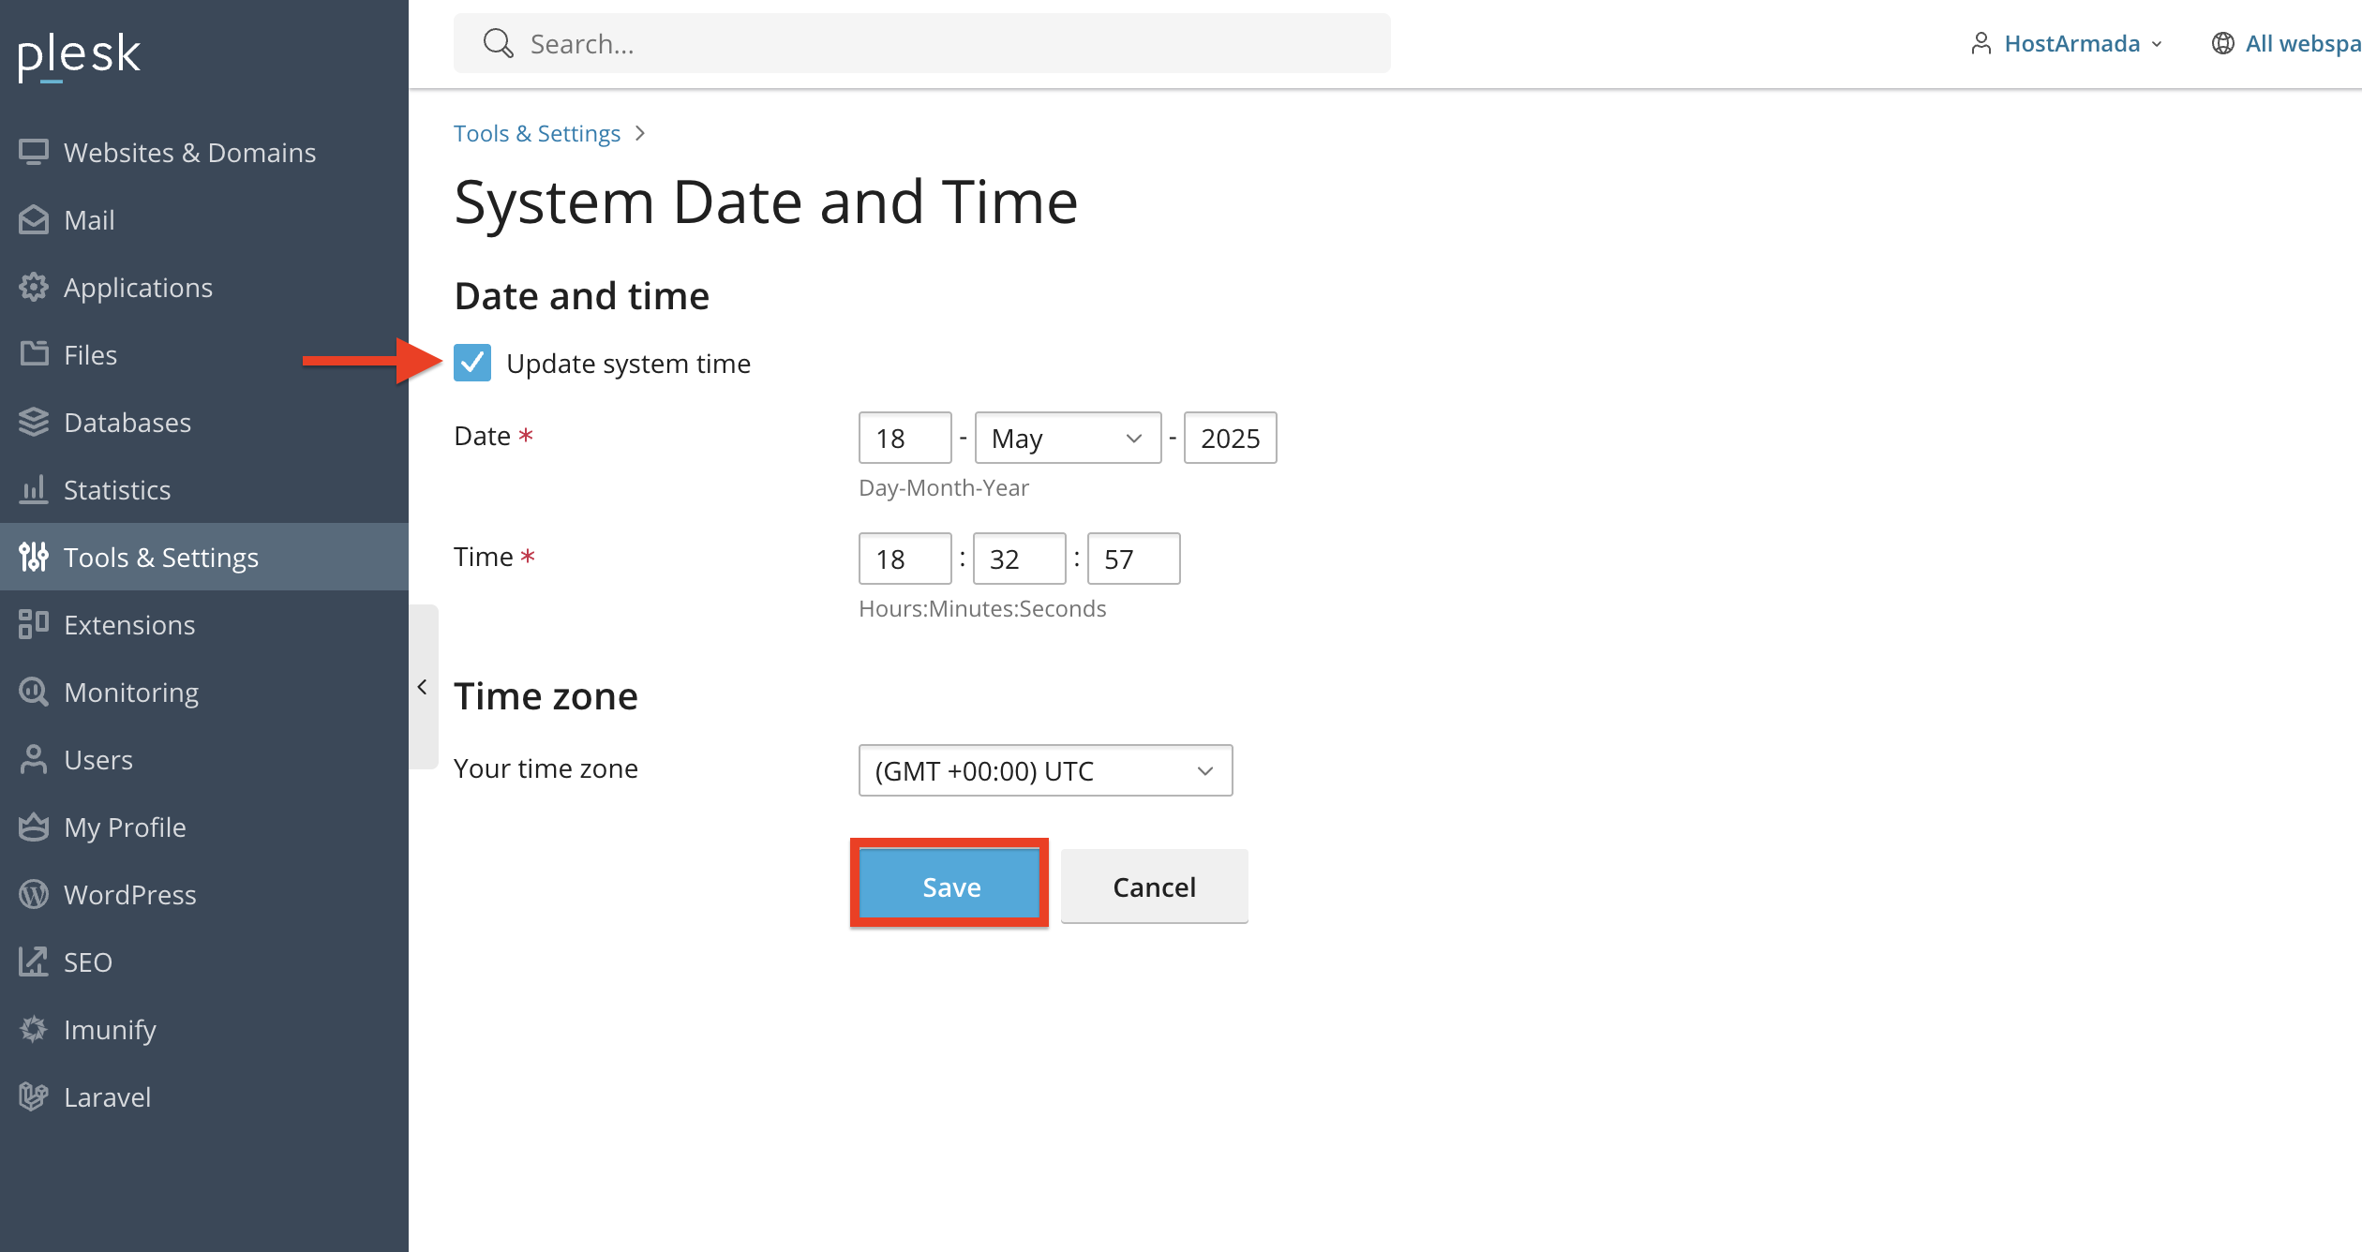This screenshot has height=1252, width=2362.
Task: Click the hours field showing 18
Action: point(904,559)
